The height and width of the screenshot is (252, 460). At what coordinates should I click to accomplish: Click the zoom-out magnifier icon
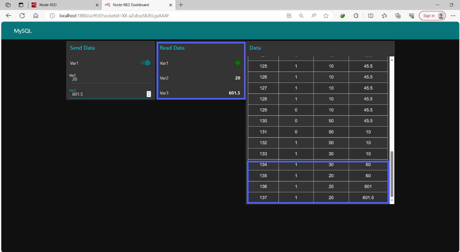tap(301, 15)
